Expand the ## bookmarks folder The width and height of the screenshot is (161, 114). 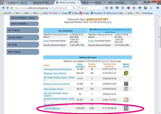136,13
